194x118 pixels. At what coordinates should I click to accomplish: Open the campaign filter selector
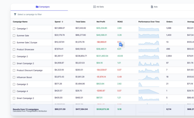pos(29,14)
